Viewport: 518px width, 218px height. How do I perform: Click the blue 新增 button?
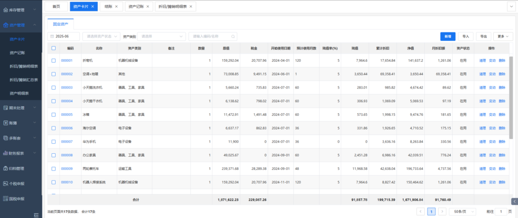pos(448,36)
